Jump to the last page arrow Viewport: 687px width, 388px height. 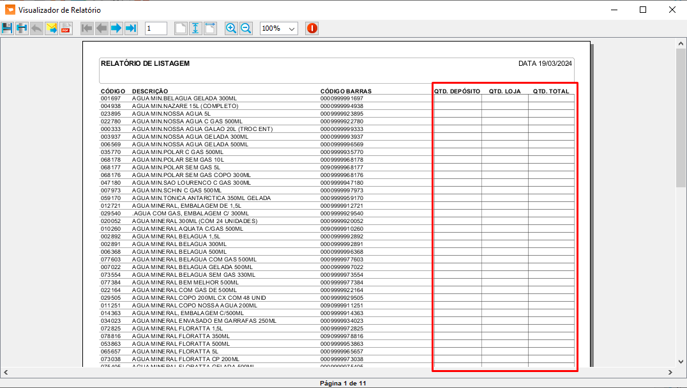point(131,29)
